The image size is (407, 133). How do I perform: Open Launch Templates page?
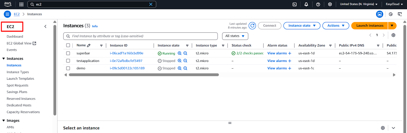tap(20, 79)
